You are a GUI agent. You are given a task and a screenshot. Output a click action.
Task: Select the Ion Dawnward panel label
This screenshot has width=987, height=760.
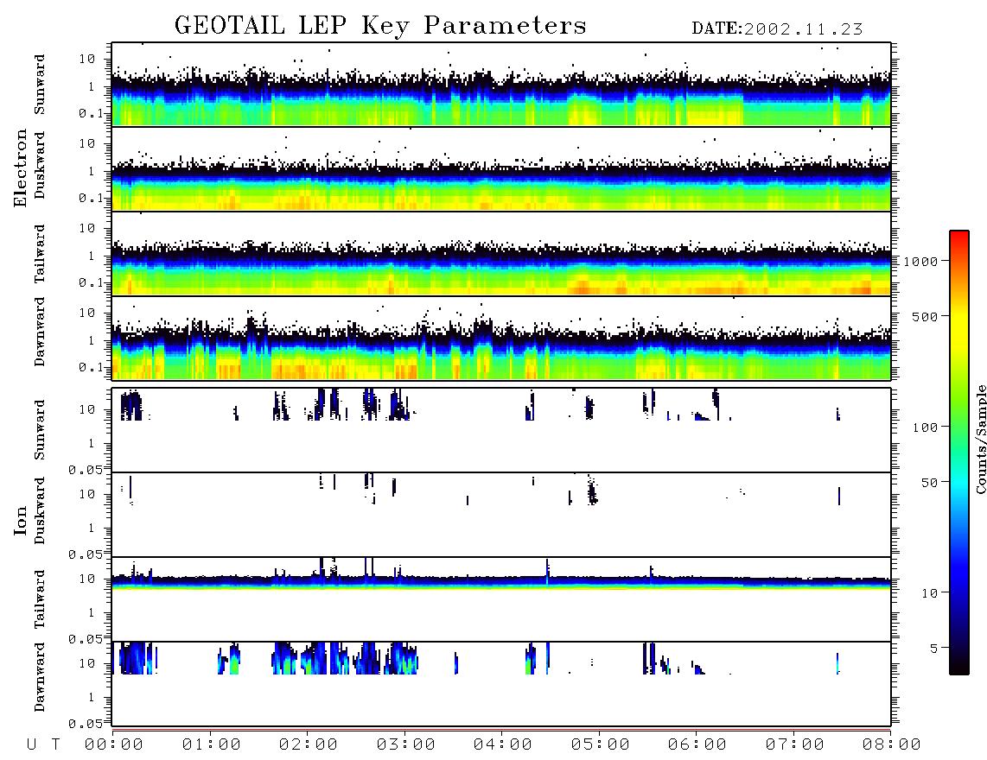(x=39, y=677)
